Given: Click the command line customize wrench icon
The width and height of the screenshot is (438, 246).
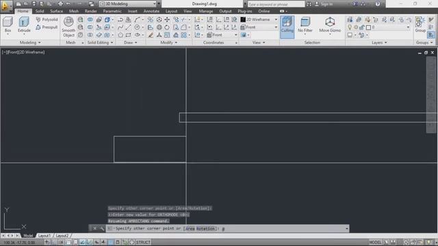Looking at the screenshot, I should click(x=102, y=228).
